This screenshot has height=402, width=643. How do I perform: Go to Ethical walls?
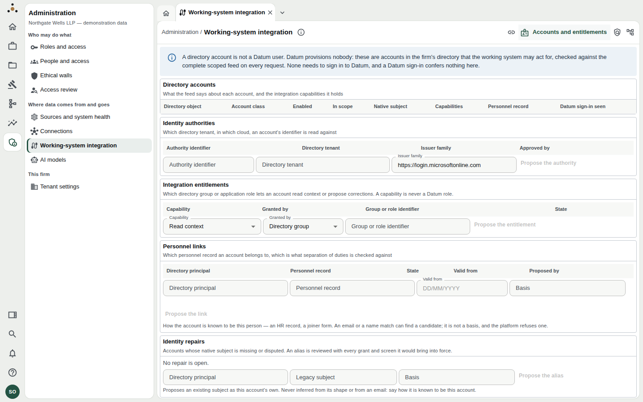[89, 75]
